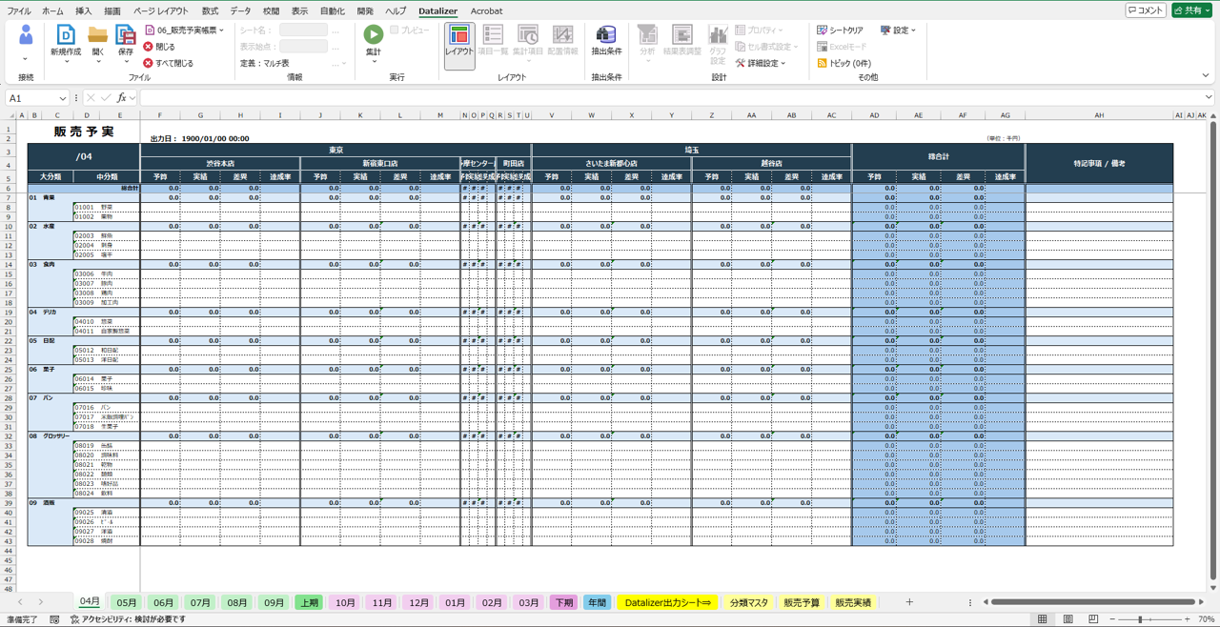Click the すべて閉じる button
Viewport: 1220px width, 627px height.
[168, 63]
